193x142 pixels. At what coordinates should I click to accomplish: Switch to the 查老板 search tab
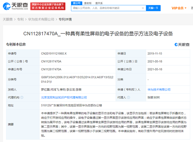tap(88, 3)
